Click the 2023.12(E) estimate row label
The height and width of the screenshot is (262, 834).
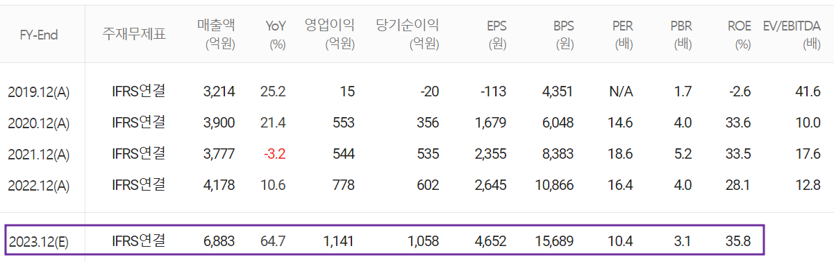coord(39,242)
